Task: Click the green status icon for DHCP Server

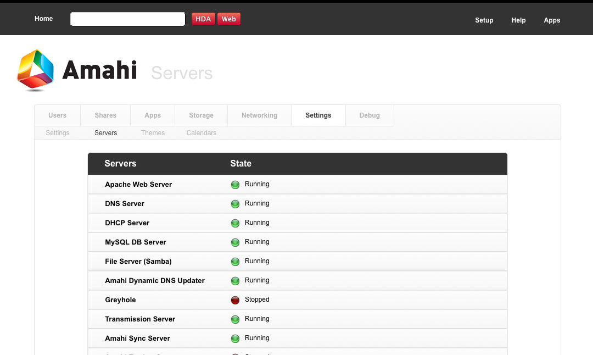Action: [235, 223]
